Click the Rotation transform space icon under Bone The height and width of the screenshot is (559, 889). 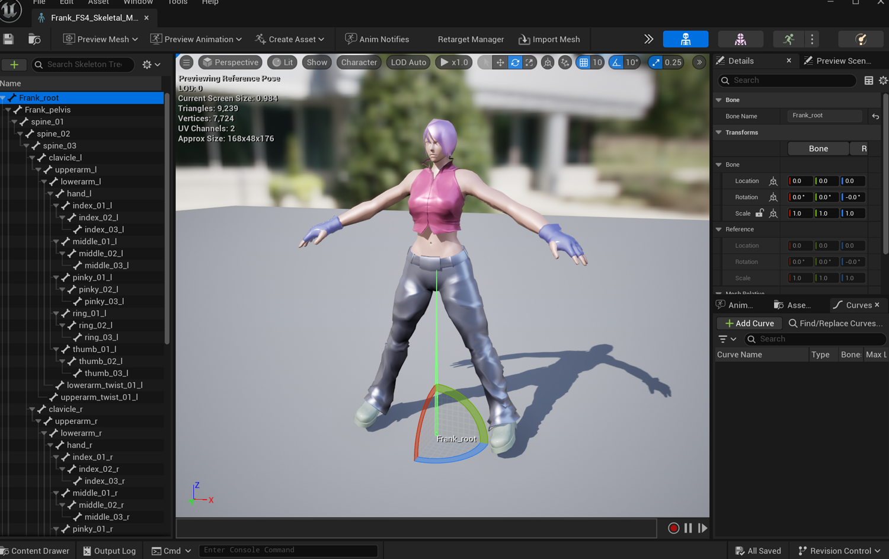(x=773, y=197)
